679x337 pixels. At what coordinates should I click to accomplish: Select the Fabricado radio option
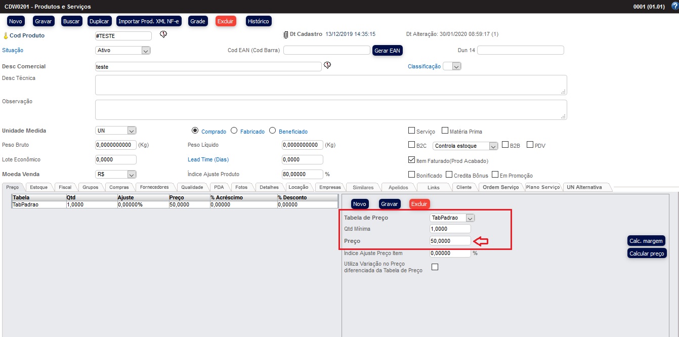point(234,131)
